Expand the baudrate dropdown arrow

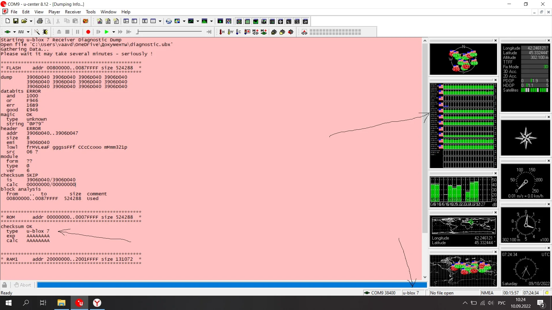tap(28, 32)
